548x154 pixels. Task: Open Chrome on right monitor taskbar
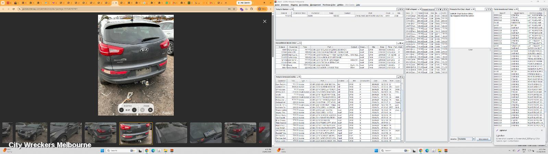coord(421,151)
